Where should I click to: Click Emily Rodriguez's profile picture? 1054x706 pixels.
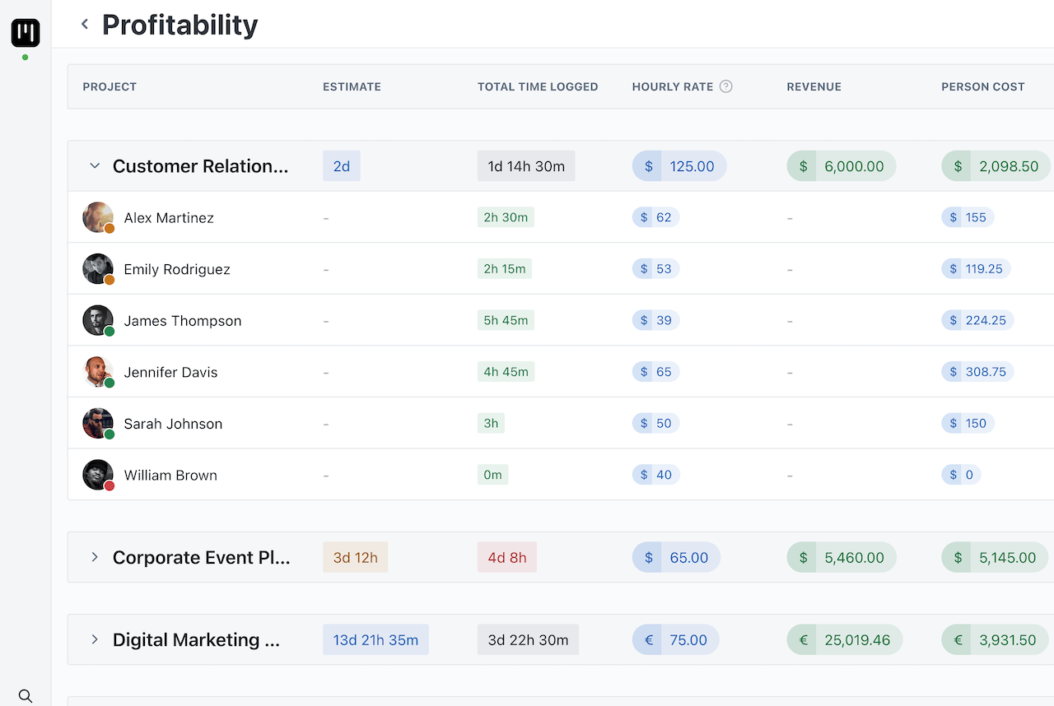(x=98, y=269)
